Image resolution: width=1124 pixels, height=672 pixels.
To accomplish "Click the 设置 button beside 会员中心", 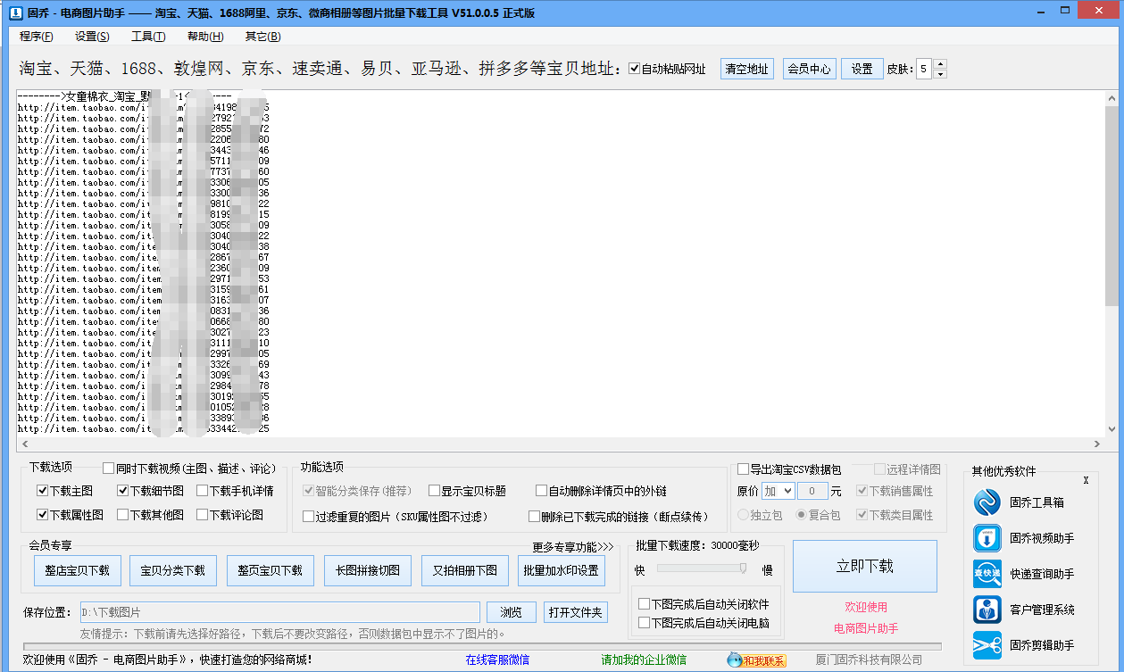I will click(x=862, y=69).
